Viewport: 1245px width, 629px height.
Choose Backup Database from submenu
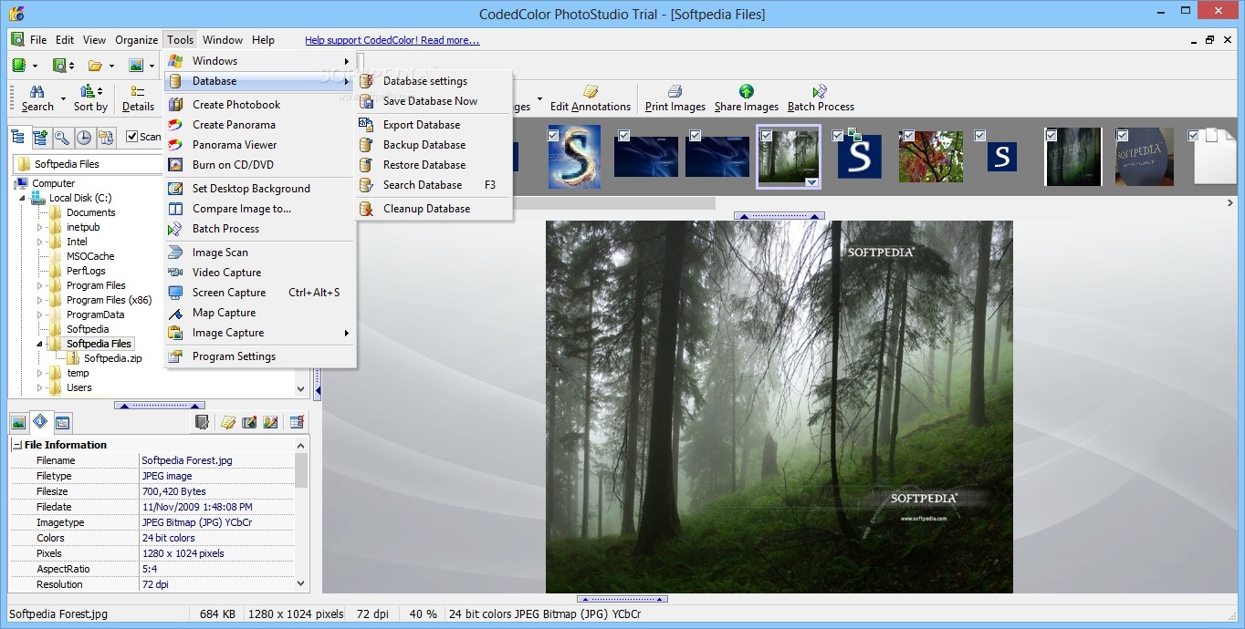click(434, 145)
